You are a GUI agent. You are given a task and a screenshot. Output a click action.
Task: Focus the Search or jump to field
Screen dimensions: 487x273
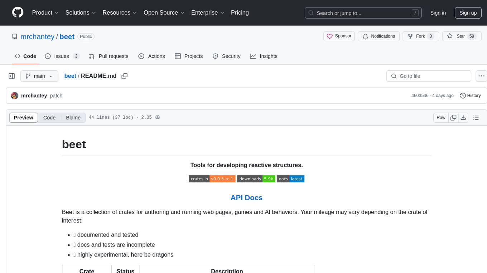(x=363, y=13)
